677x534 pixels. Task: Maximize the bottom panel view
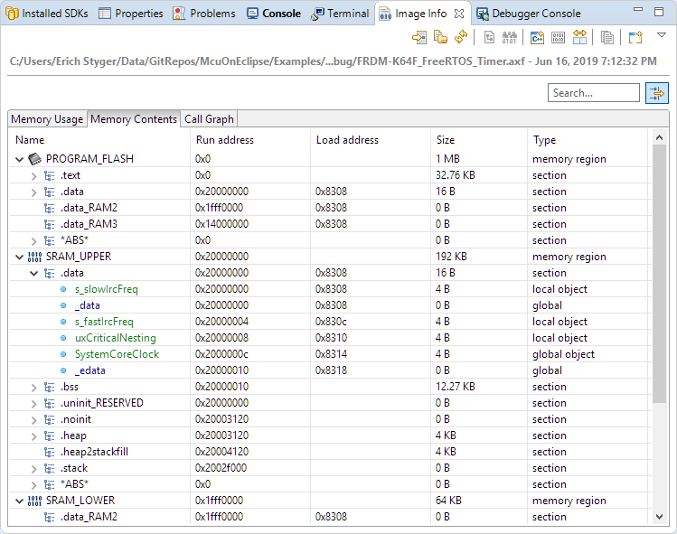[x=658, y=12]
